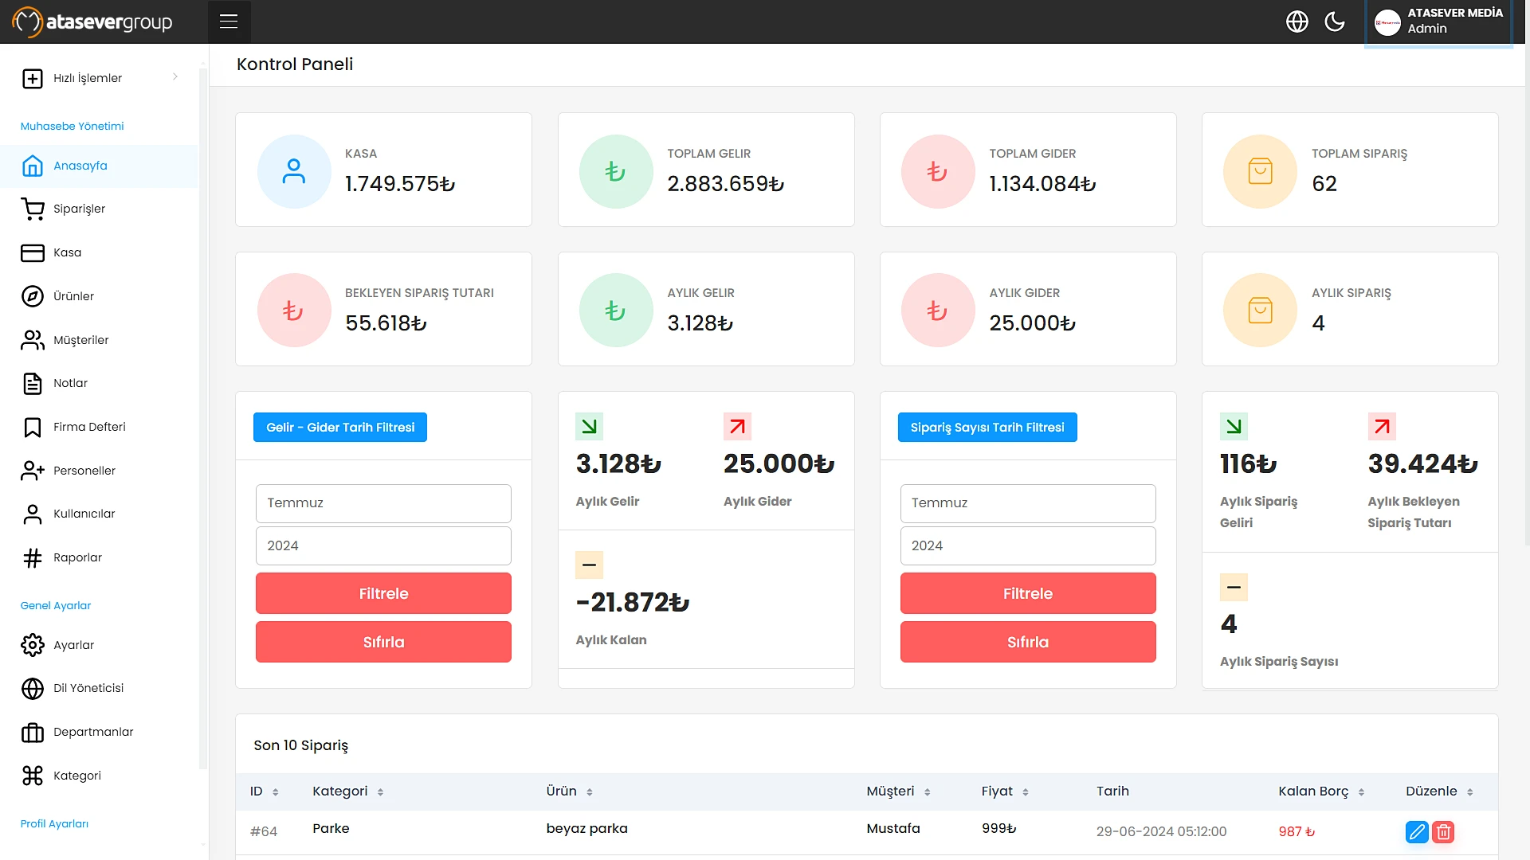Click the blue edit pencil for order #64

click(x=1417, y=832)
